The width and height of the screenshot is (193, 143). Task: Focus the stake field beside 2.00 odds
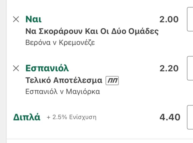coord(190,19)
